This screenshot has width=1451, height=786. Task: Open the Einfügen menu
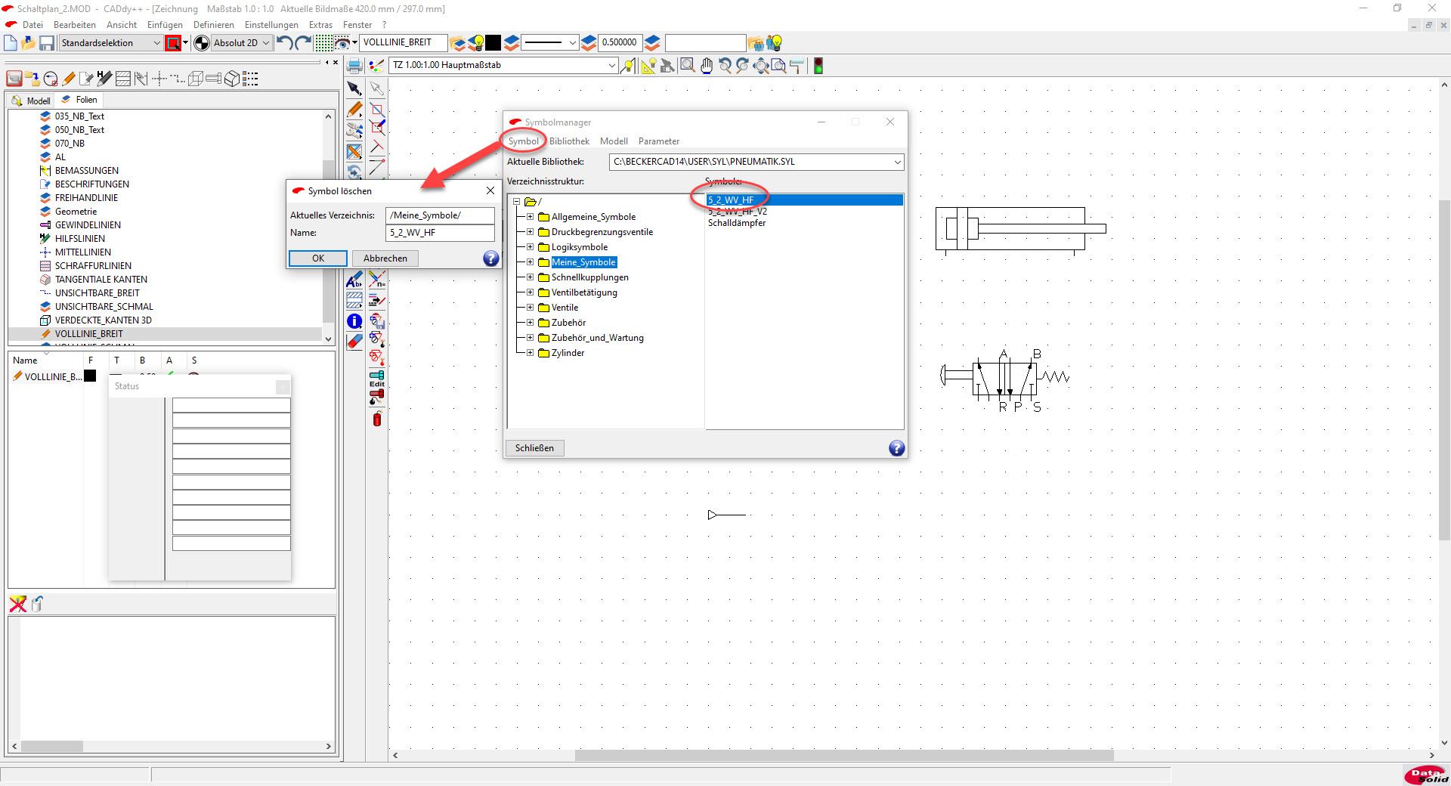165,25
